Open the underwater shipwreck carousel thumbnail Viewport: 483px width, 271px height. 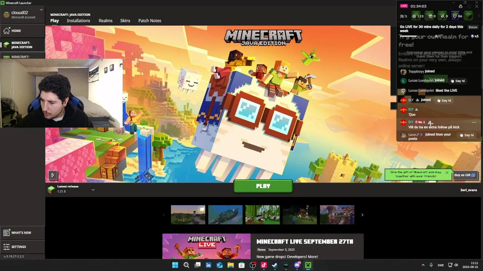click(225, 215)
